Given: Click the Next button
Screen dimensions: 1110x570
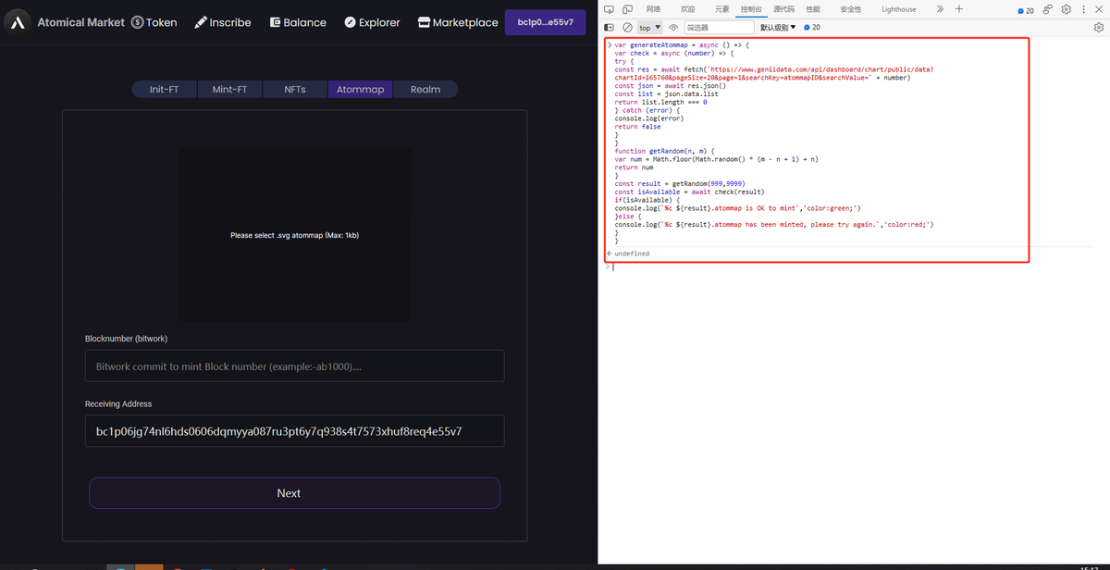Looking at the screenshot, I should pyautogui.click(x=294, y=493).
